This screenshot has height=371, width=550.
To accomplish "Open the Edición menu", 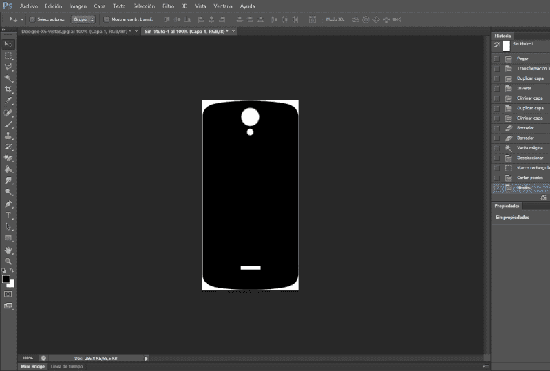I will click(x=53, y=6).
